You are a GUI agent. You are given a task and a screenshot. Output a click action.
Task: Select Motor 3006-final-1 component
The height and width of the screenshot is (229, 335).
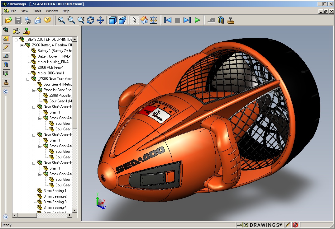(x=47, y=73)
